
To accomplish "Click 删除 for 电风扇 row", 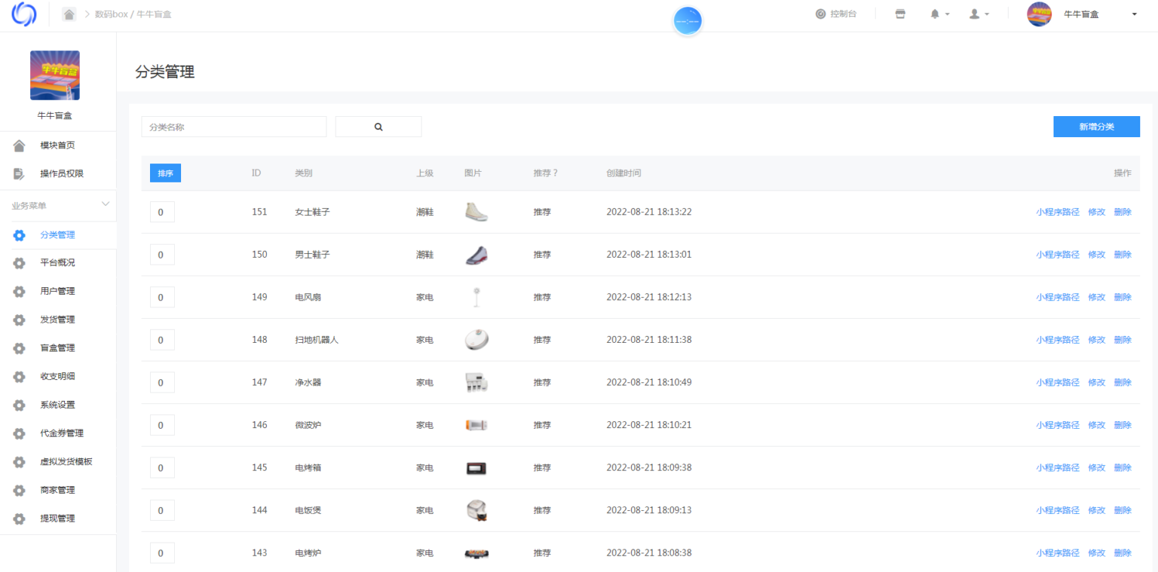I will [x=1123, y=298].
